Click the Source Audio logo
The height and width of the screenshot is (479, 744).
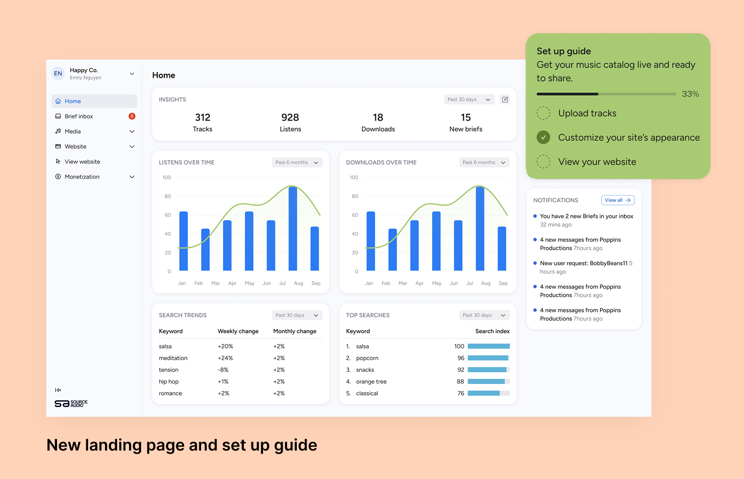[71, 403]
